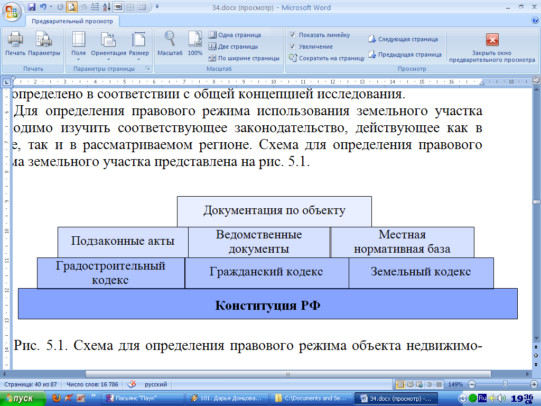Click the horizontal scrollbar thumb

(x=288, y=374)
